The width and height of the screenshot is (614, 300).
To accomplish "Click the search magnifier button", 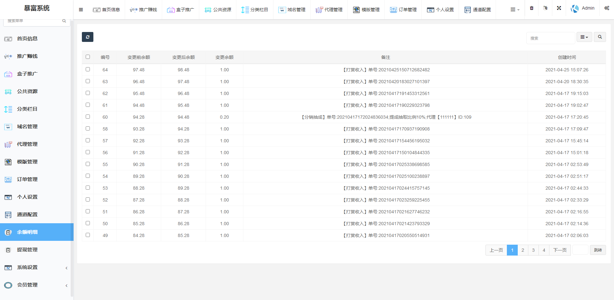I will click(600, 37).
